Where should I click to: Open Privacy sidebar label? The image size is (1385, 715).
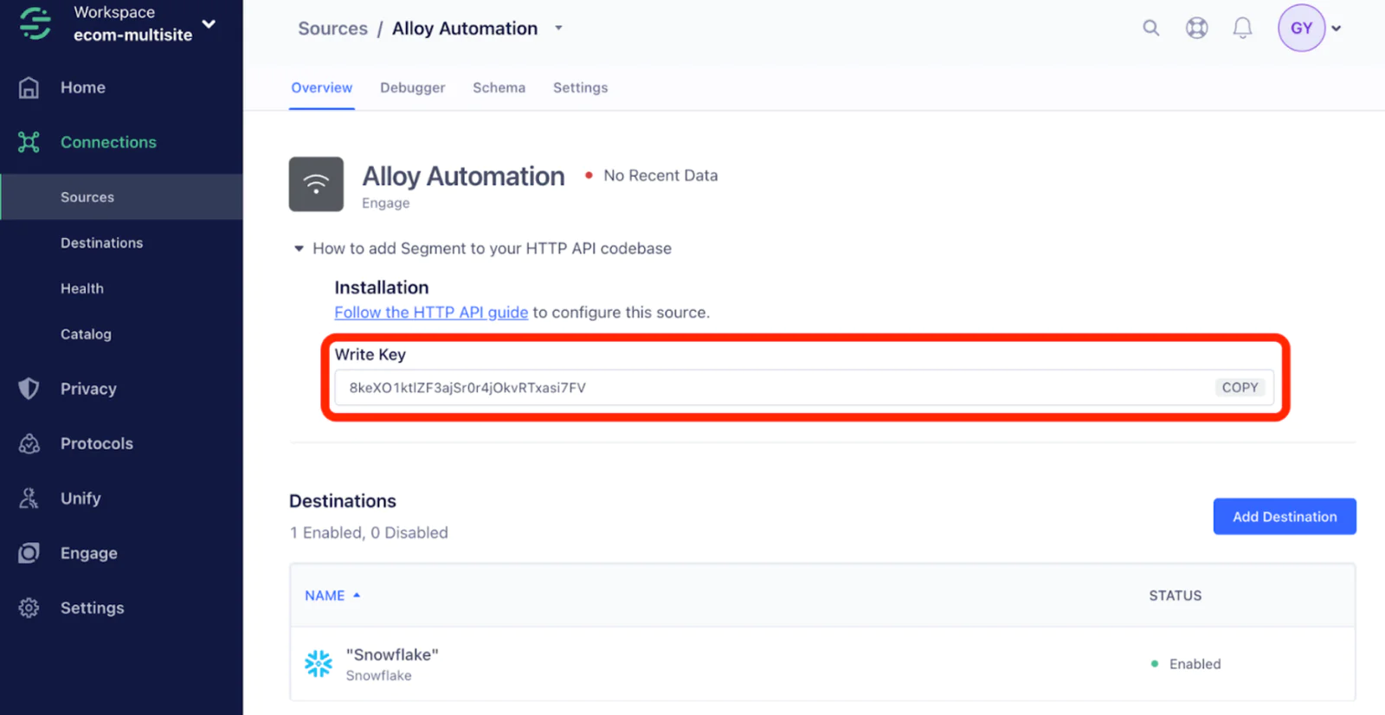[88, 389]
